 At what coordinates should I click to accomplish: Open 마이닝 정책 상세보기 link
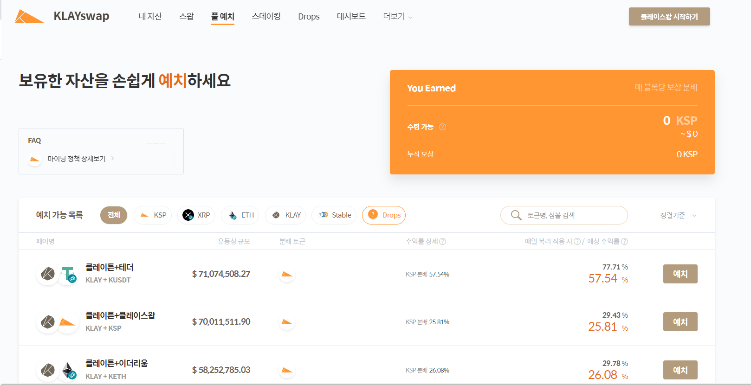click(77, 159)
